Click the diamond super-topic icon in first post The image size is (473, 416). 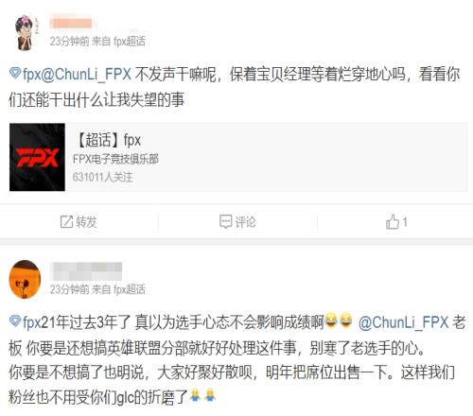tap(15, 73)
